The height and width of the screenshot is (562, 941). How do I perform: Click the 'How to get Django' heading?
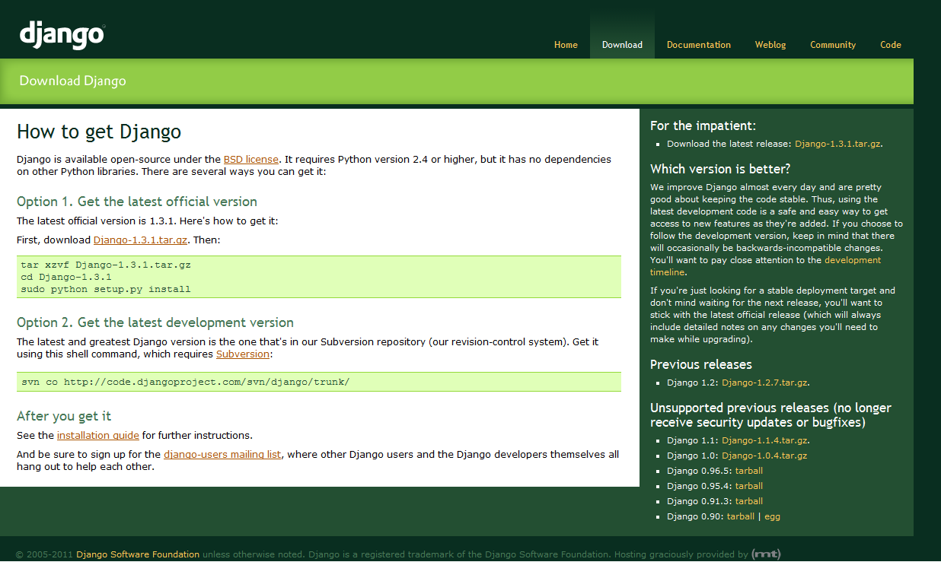tap(99, 132)
